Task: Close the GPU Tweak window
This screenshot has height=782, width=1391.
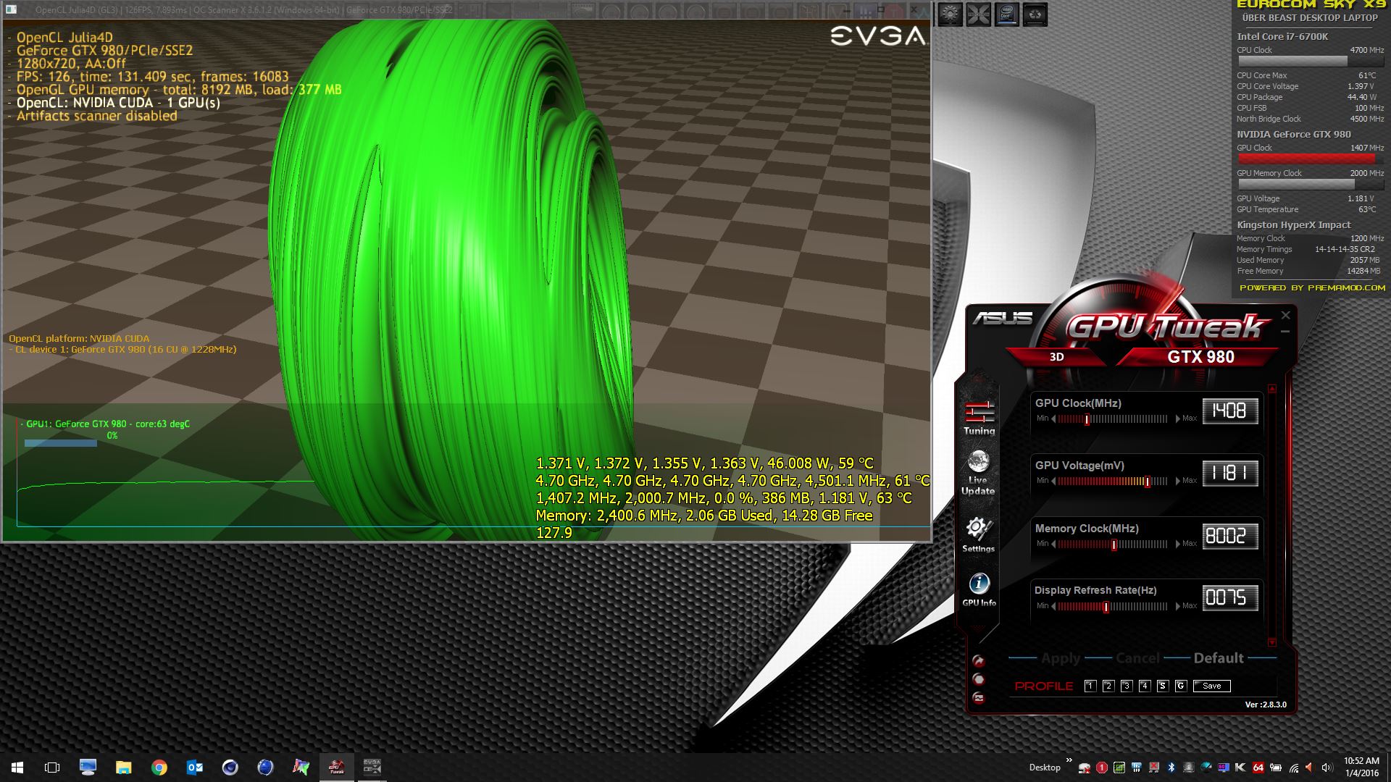Action: click(1286, 315)
